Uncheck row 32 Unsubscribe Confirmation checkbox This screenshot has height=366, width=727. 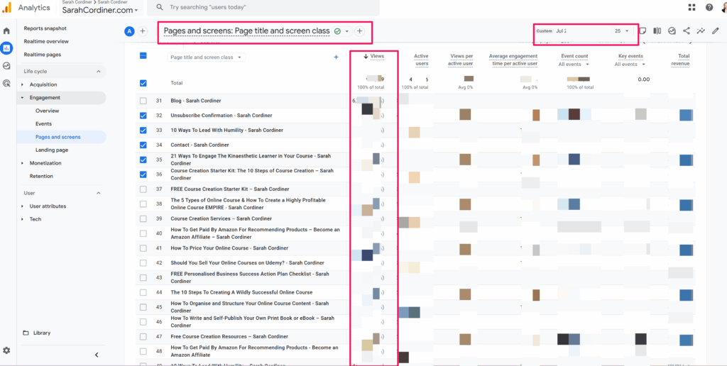[x=143, y=116]
